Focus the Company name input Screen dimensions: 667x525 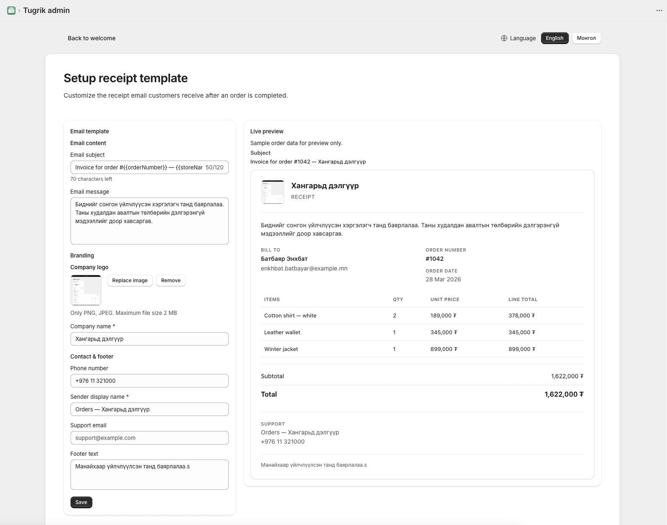[x=149, y=339]
